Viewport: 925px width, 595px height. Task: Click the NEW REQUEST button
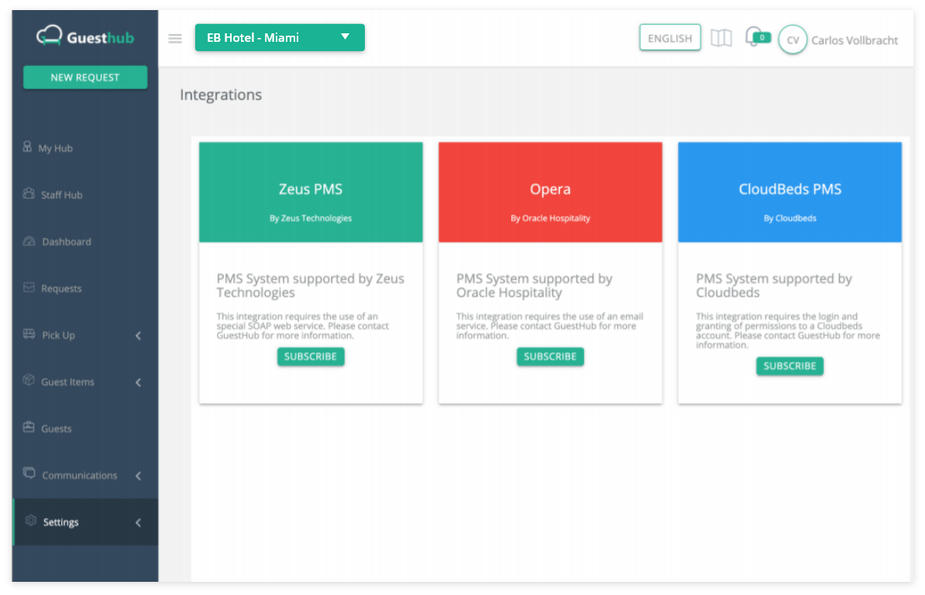coord(85,77)
